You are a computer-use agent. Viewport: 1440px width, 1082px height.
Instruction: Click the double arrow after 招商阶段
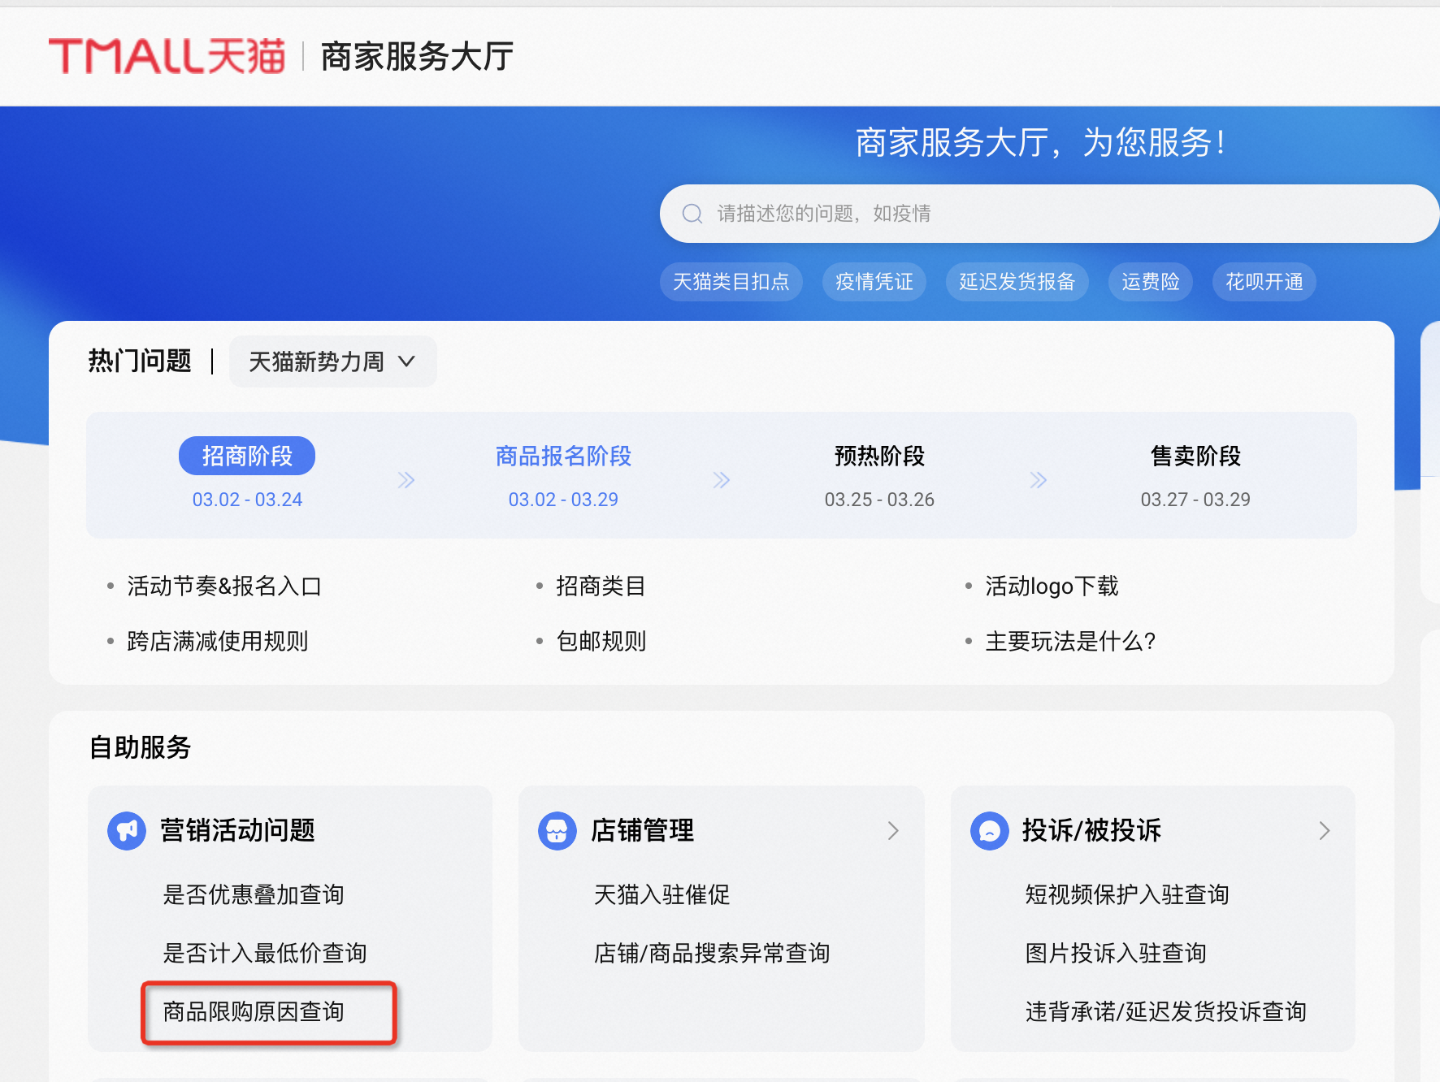pyautogui.click(x=406, y=480)
